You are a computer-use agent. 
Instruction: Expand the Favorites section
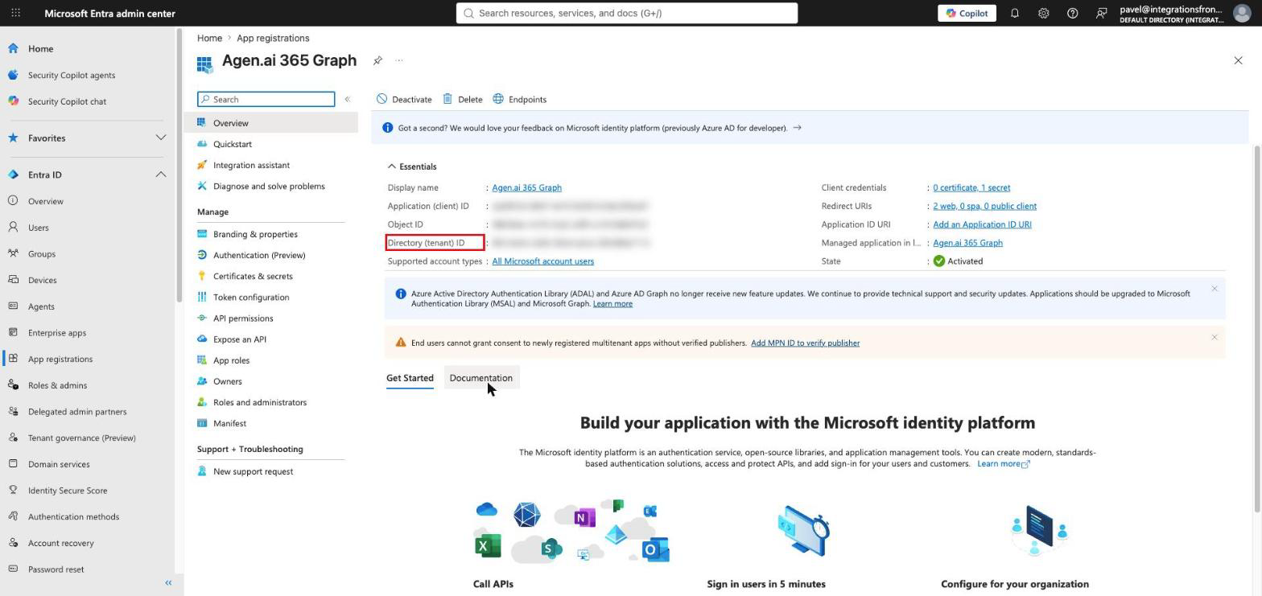(87, 138)
